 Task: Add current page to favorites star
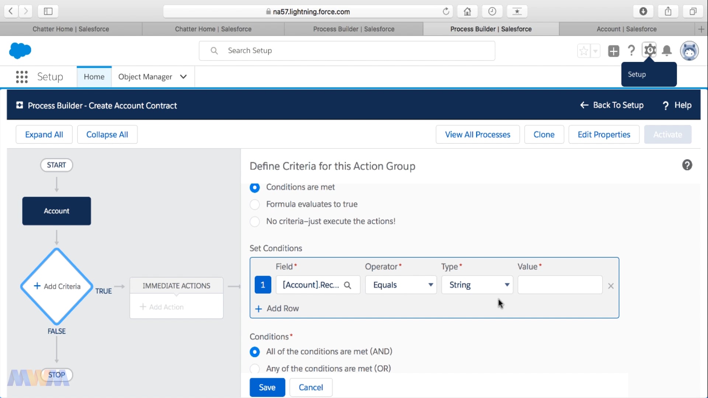pyautogui.click(x=584, y=51)
